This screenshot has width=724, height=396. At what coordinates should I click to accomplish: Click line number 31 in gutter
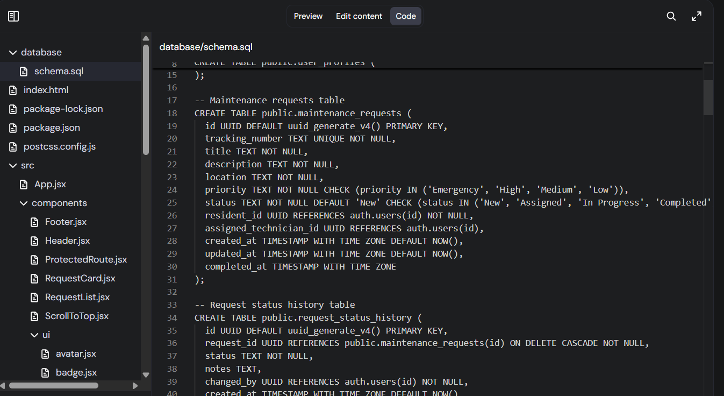(x=172, y=279)
